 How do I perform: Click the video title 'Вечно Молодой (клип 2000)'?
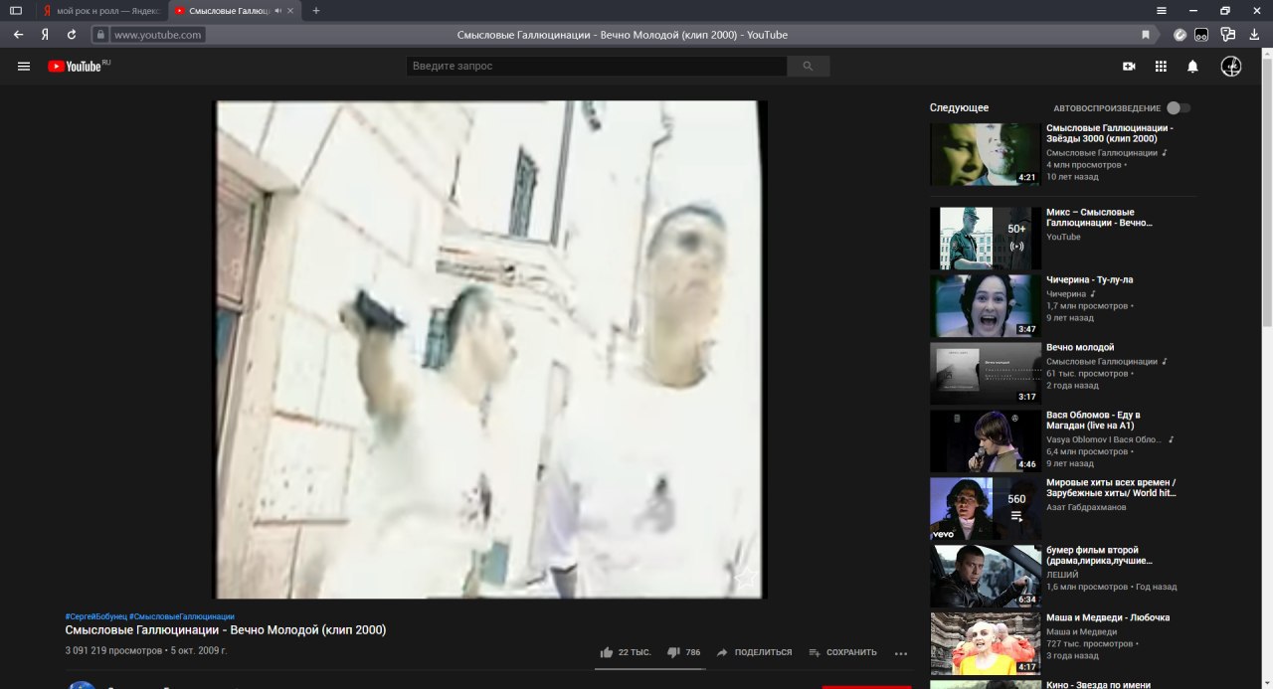click(226, 630)
